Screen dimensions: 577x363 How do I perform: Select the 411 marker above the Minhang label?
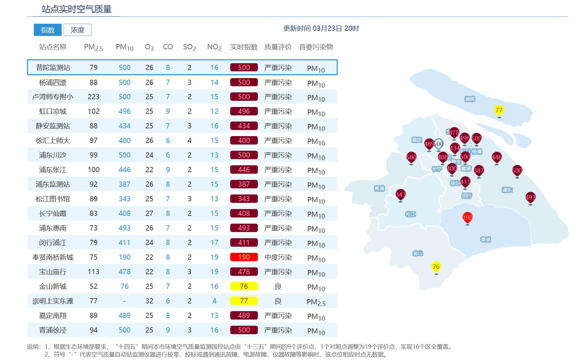(x=465, y=182)
